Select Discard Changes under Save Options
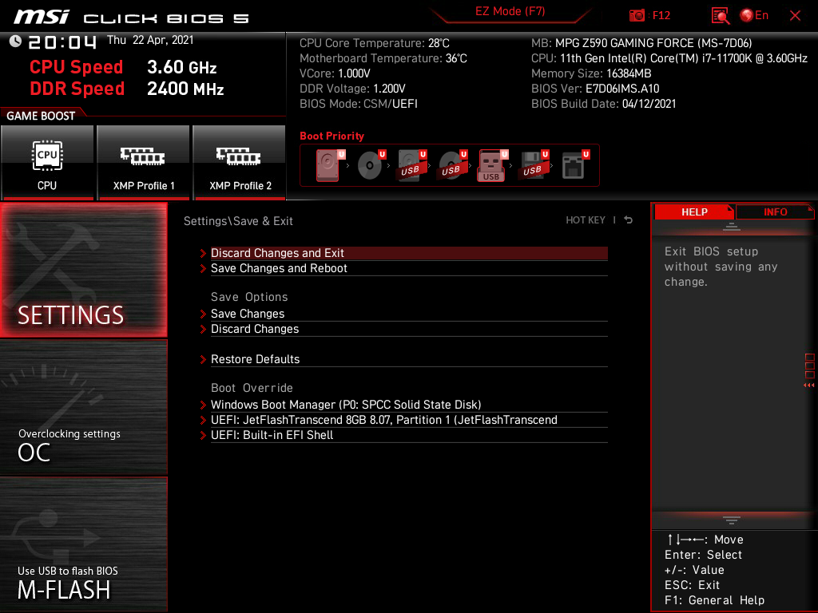Viewport: 818px width, 613px height. [x=409, y=329]
